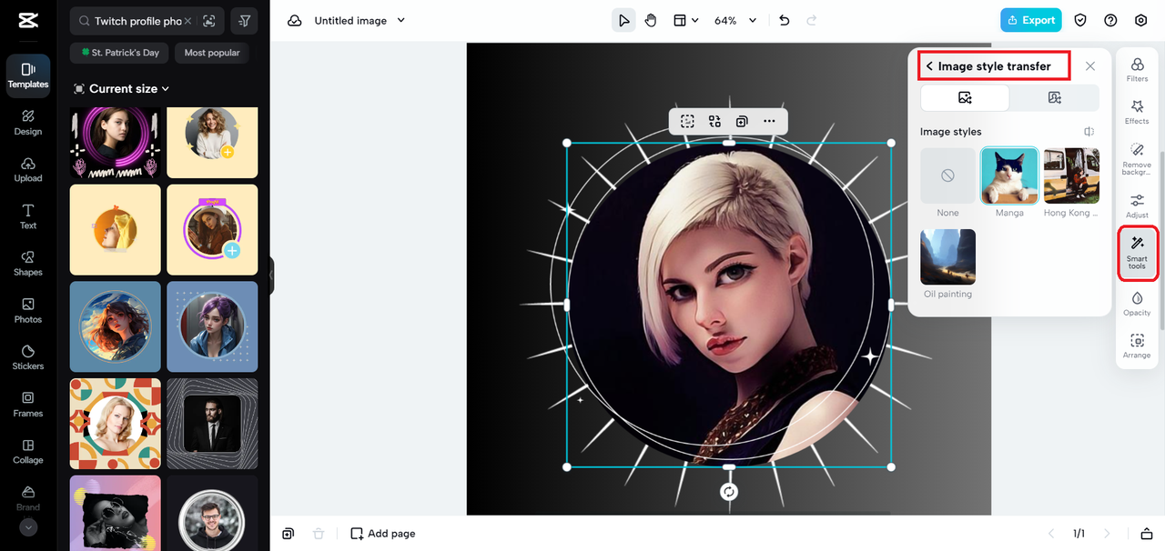1165x551 pixels.
Task: Open the Adjust tool
Action: 1137,205
